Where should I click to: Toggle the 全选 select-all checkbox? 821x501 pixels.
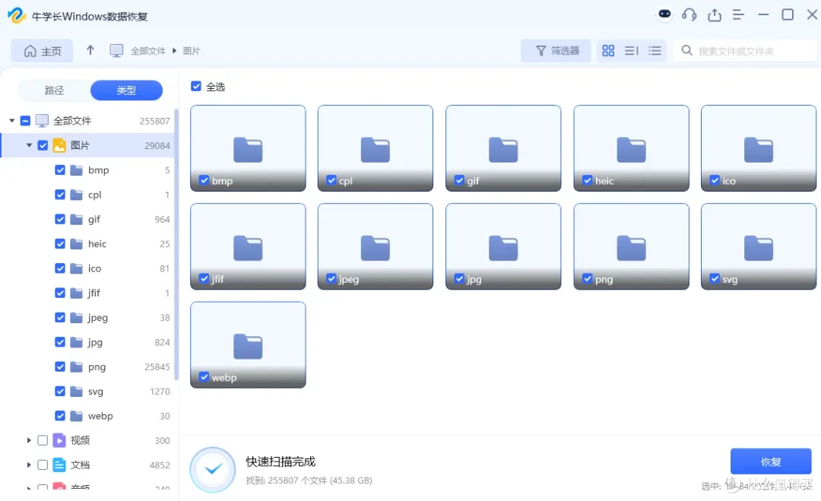196,87
